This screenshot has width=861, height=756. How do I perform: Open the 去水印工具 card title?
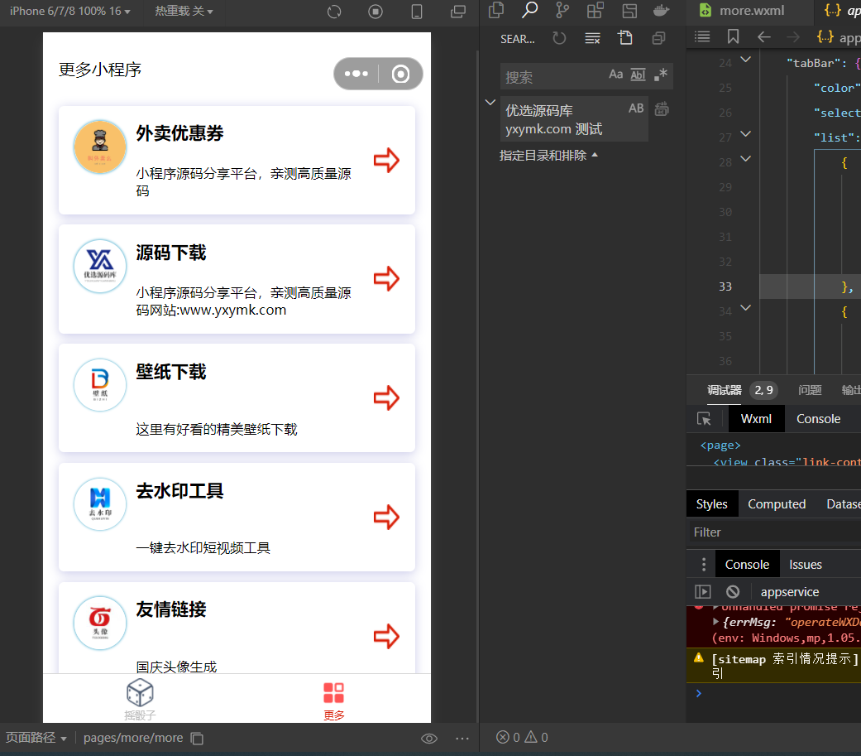pos(179,491)
